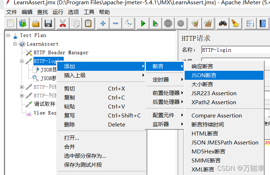The width and height of the screenshot is (270, 175).
Task: Click 剪切 in the context menu
Action: pos(101,89)
